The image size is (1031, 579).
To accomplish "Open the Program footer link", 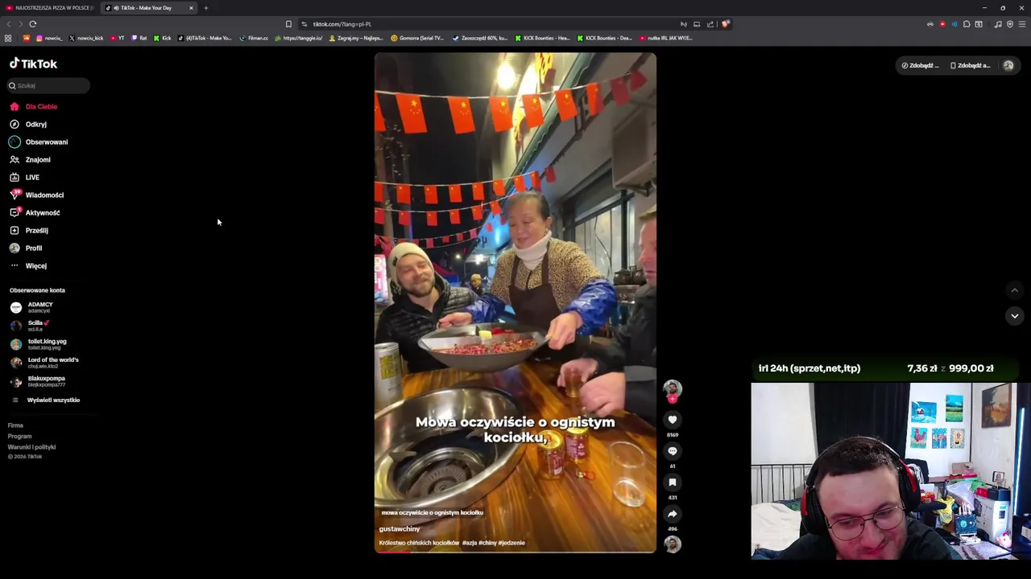I will tap(19, 436).
